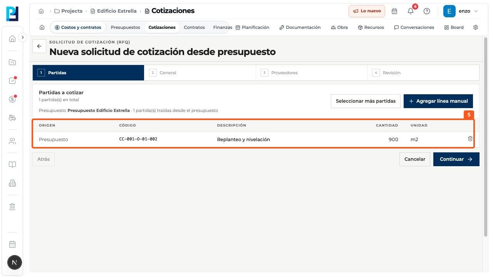Open project settings gear
Screen dimensions: 493x277
(476, 27)
